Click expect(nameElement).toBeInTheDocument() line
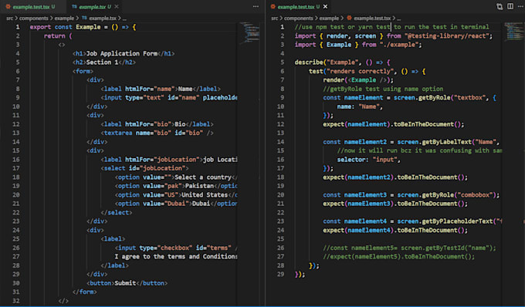The height and width of the screenshot is (307, 525). [394, 124]
